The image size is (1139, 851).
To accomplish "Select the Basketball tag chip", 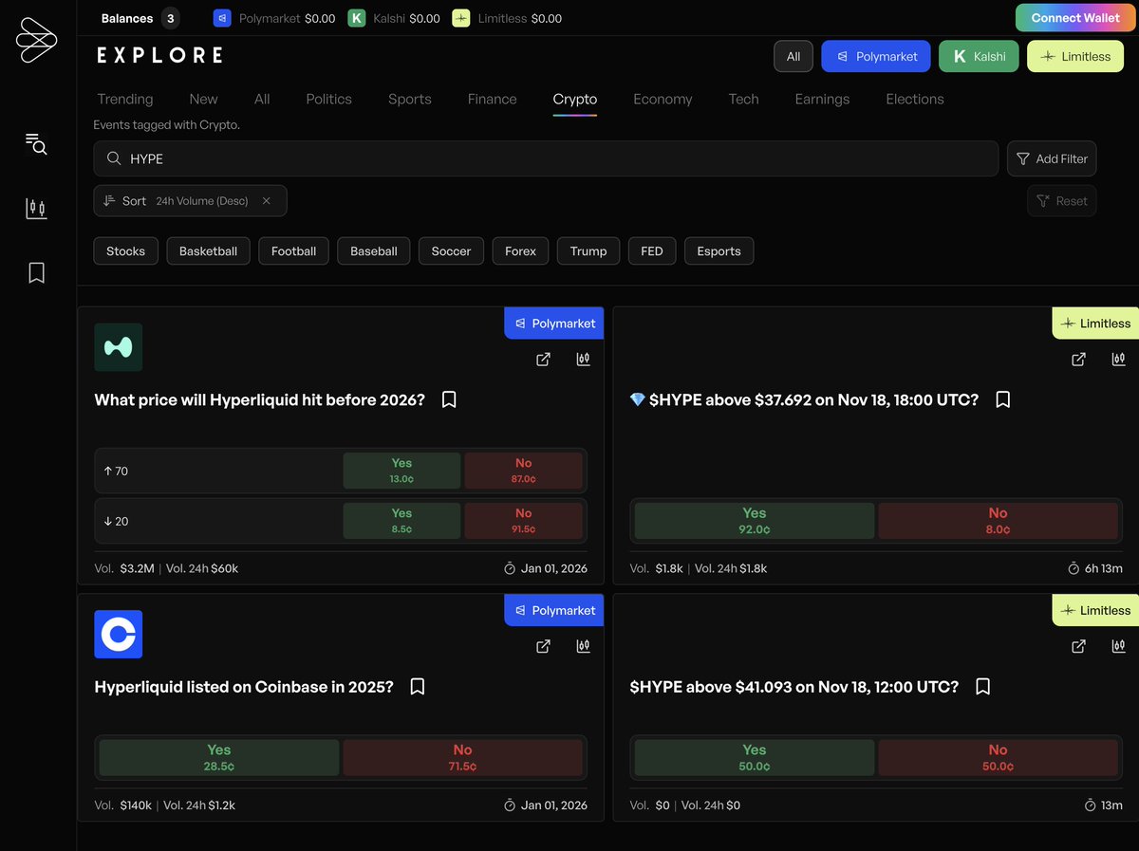I will 208,251.
